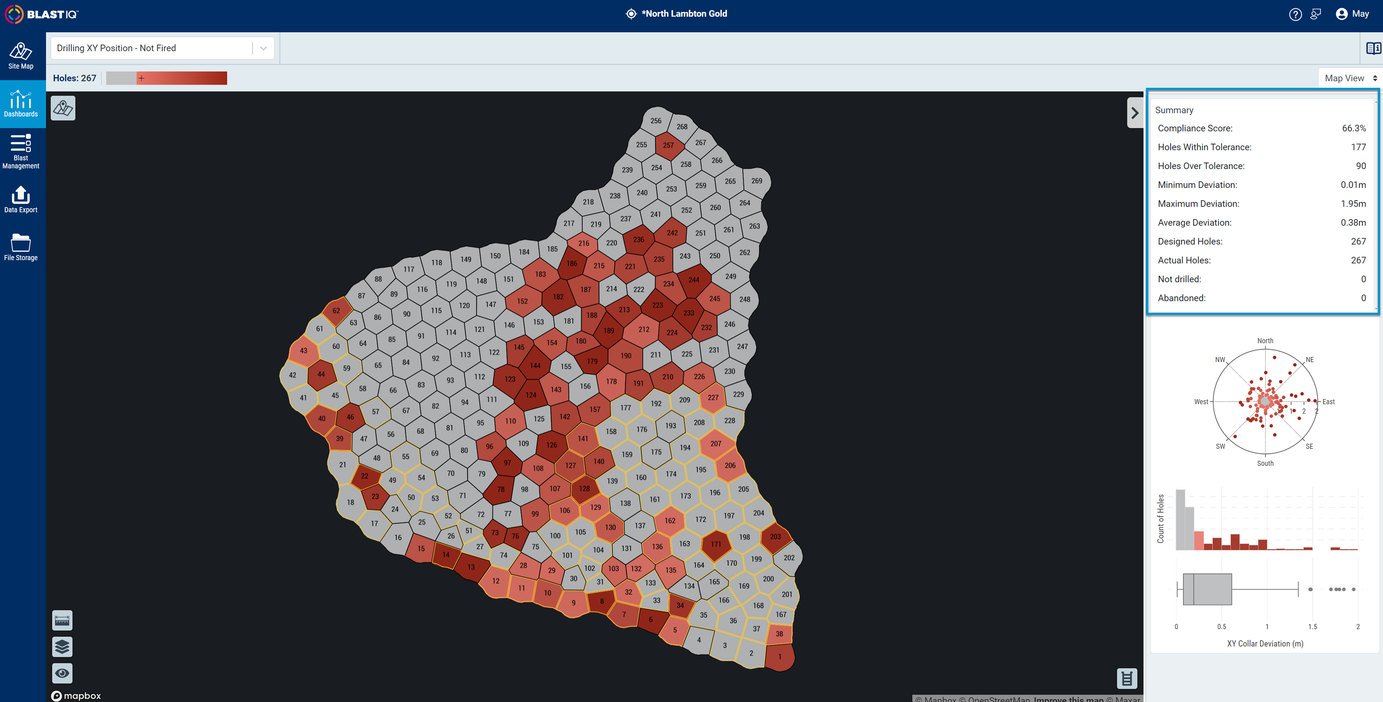Open the legend list icon at map bottom right
The width and height of the screenshot is (1383, 702).
[x=1127, y=679]
